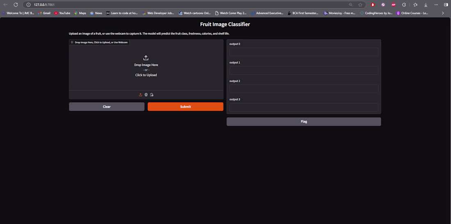Bookmark this page with the star icon
The image size is (451, 224).
(360, 4)
